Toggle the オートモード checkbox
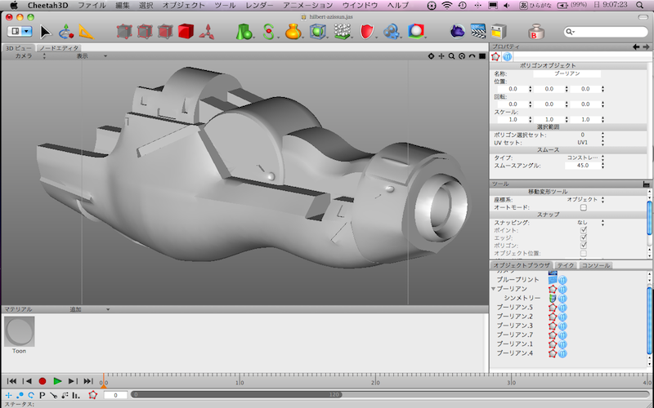654x408 pixels. click(x=583, y=207)
